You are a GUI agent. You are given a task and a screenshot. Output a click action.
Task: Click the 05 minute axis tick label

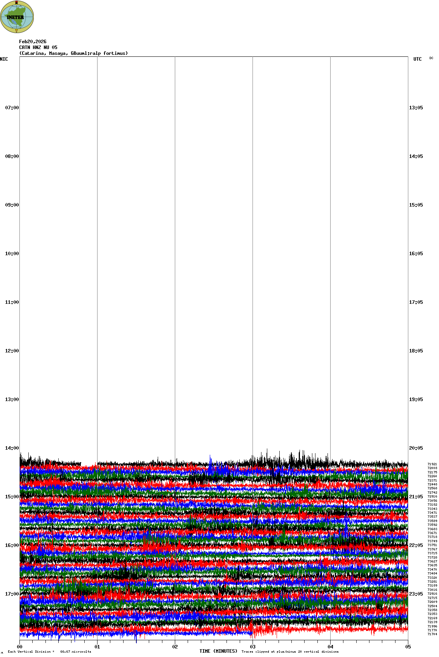[x=408, y=647]
